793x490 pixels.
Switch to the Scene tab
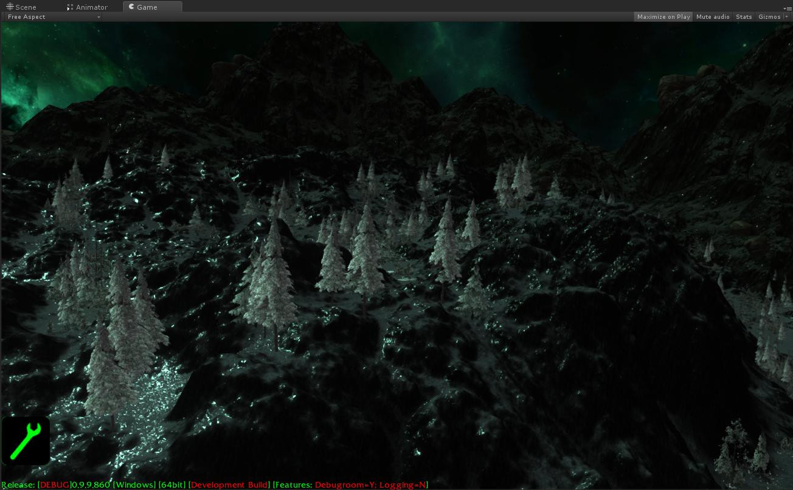coord(26,7)
